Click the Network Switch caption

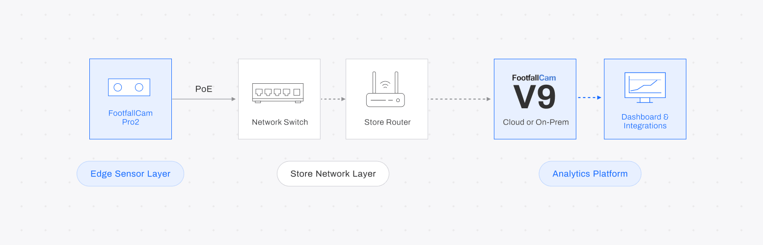point(279,122)
